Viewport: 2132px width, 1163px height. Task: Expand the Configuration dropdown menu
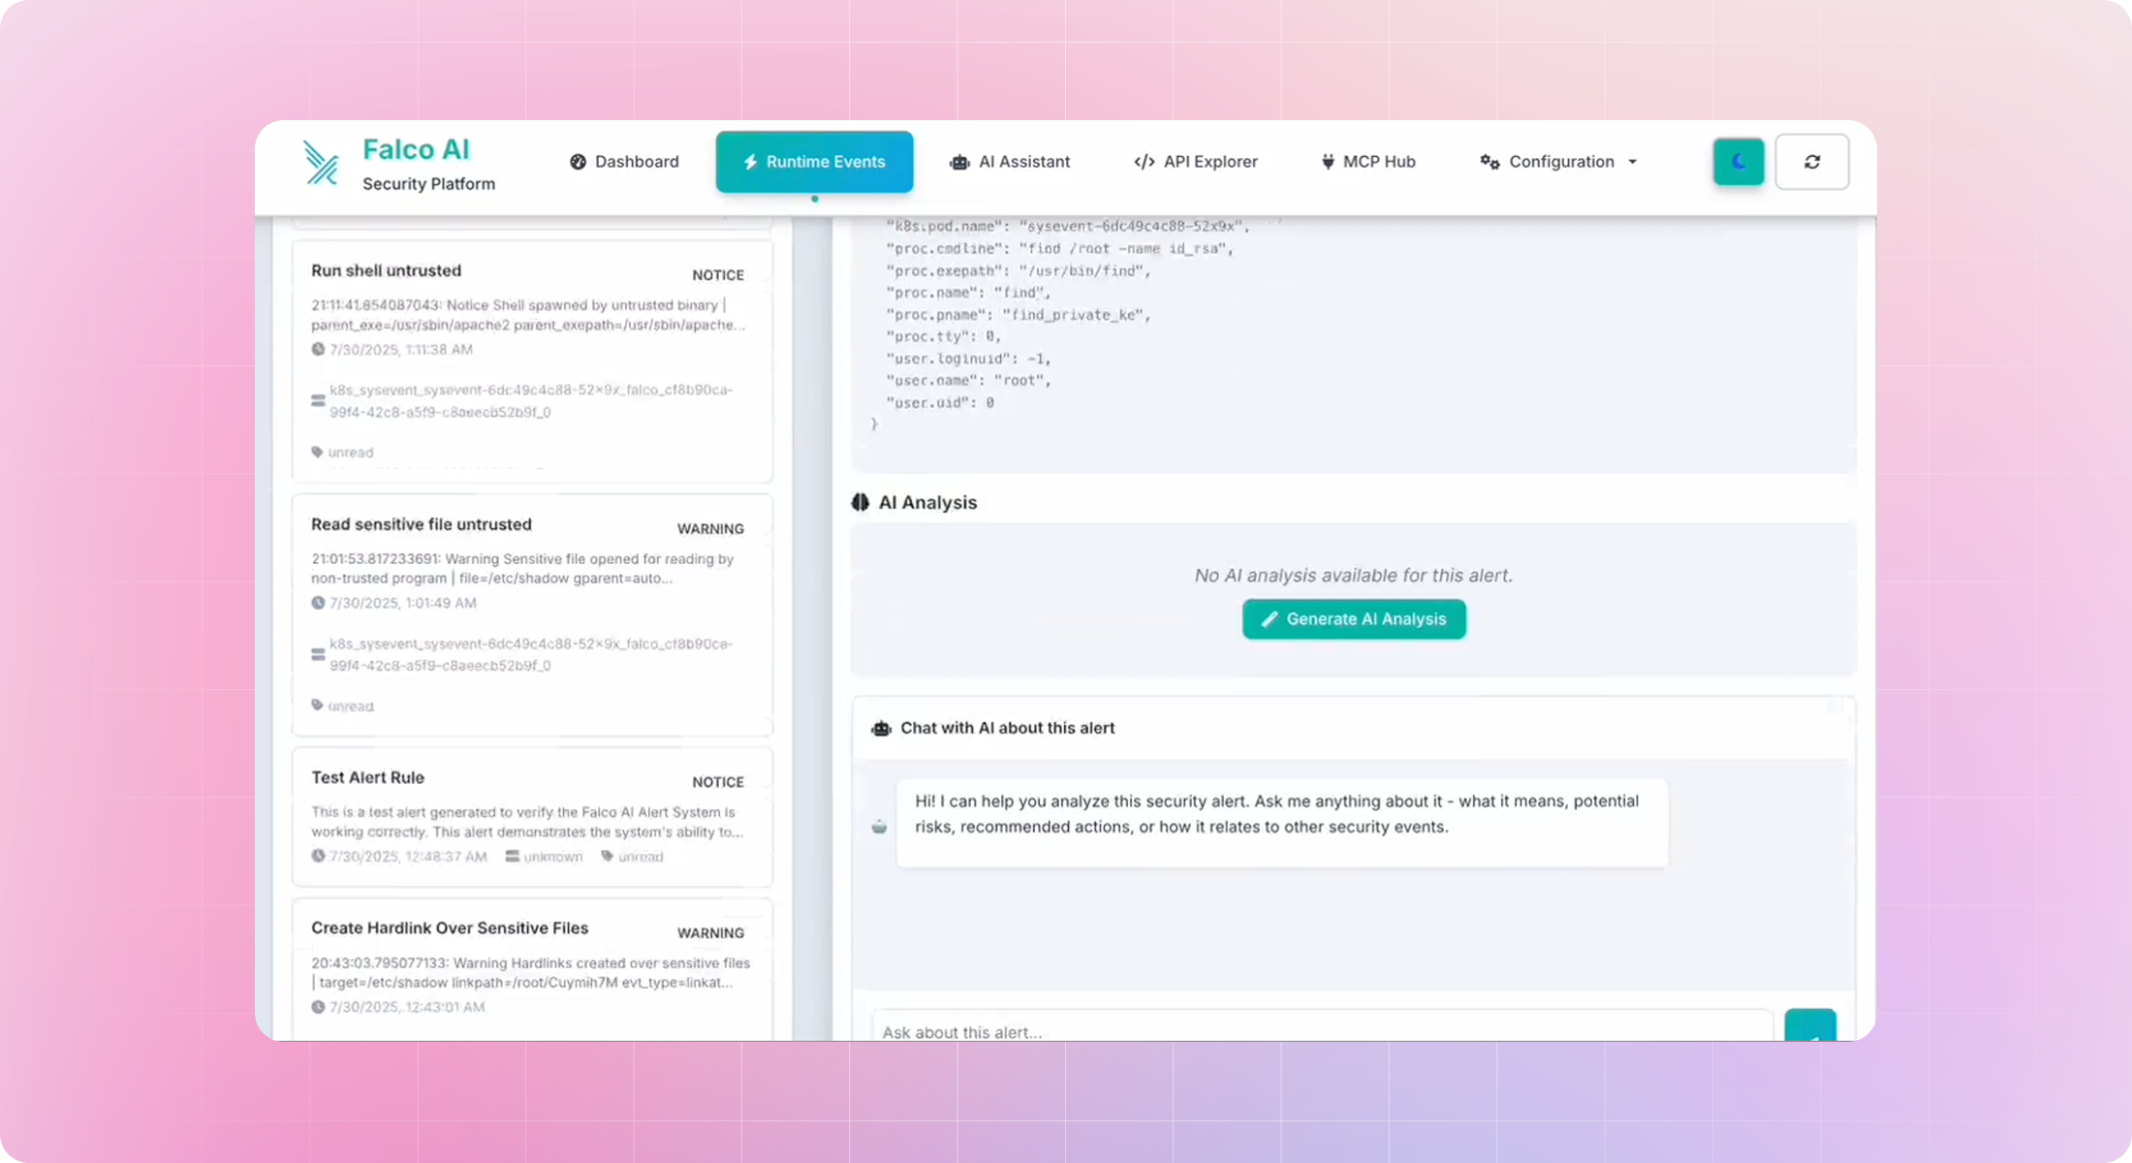tap(1558, 162)
